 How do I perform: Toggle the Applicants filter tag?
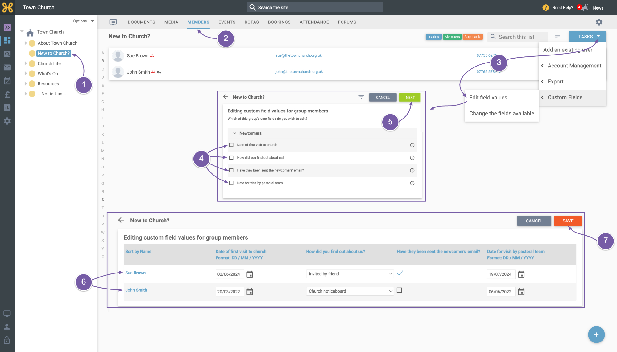pos(472,37)
